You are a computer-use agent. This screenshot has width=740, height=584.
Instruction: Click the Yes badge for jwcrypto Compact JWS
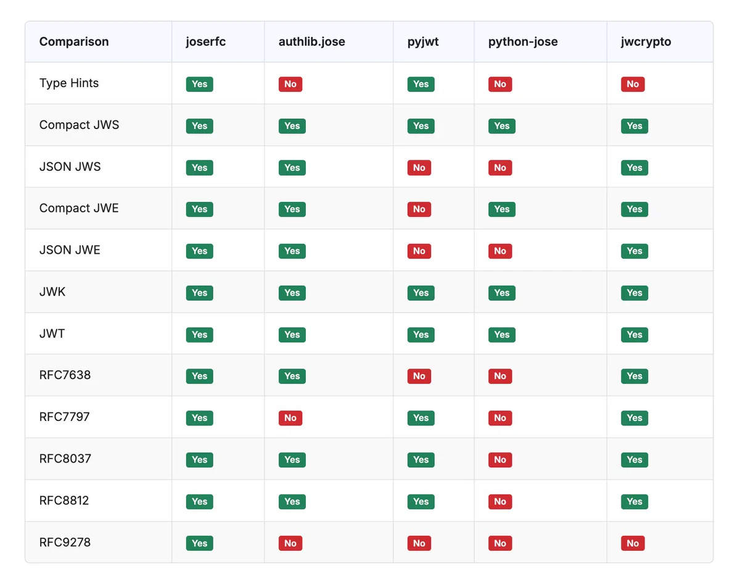[635, 126]
